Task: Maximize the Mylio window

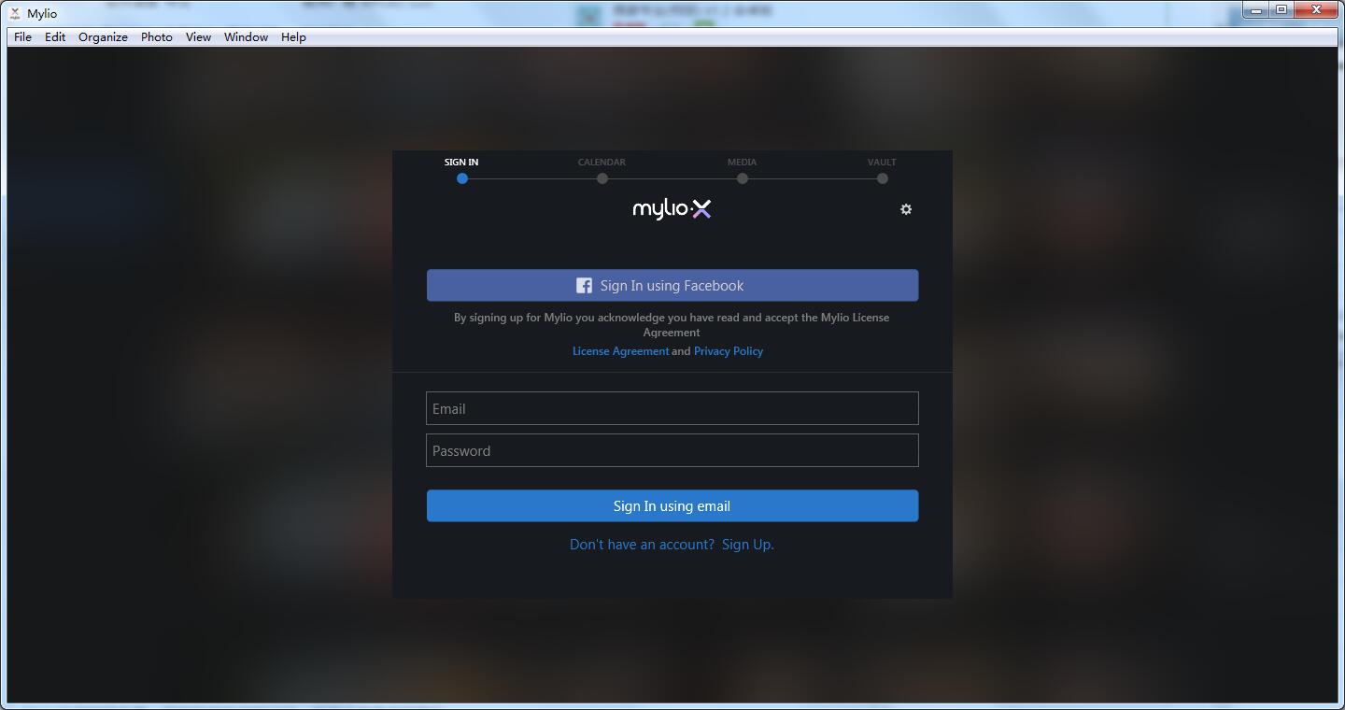Action: click(x=1281, y=10)
